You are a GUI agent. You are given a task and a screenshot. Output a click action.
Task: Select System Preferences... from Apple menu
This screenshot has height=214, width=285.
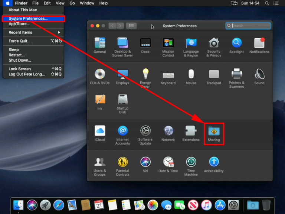point(33,19)
